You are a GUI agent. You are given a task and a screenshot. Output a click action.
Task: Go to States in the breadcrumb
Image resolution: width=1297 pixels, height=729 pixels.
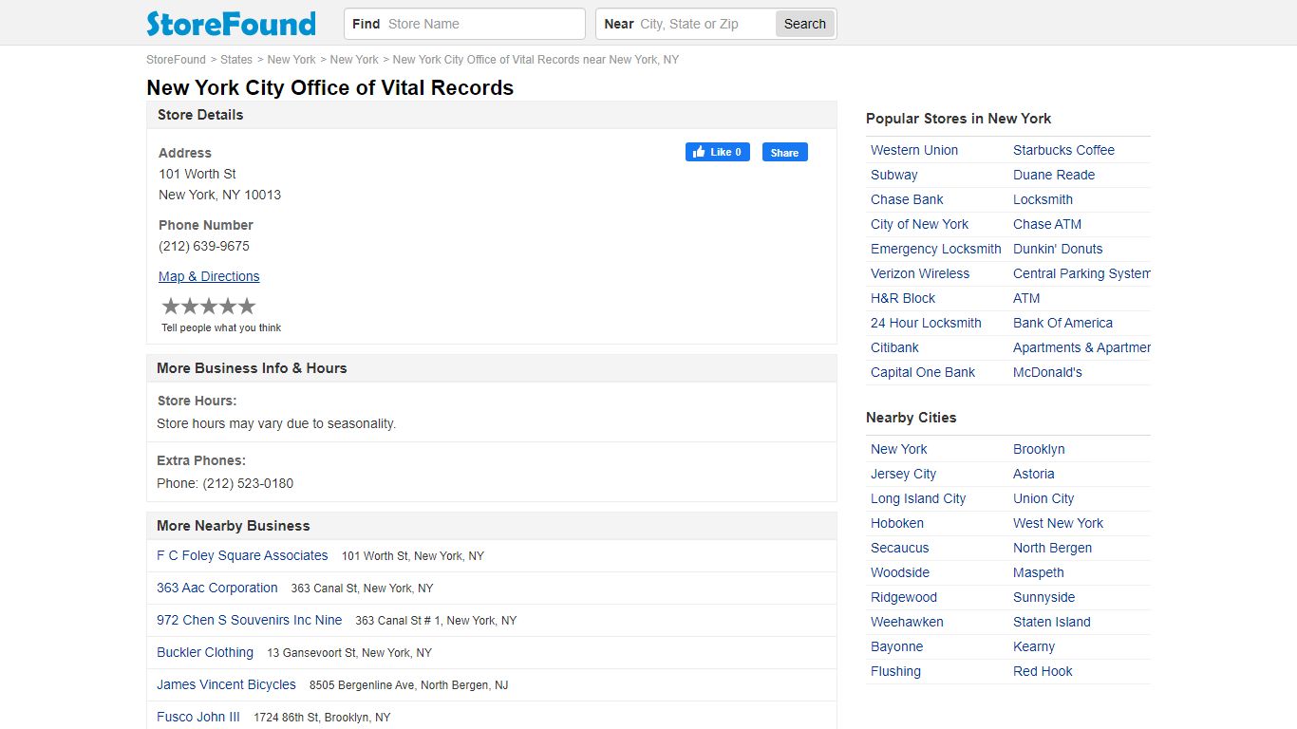coord(236,59)
